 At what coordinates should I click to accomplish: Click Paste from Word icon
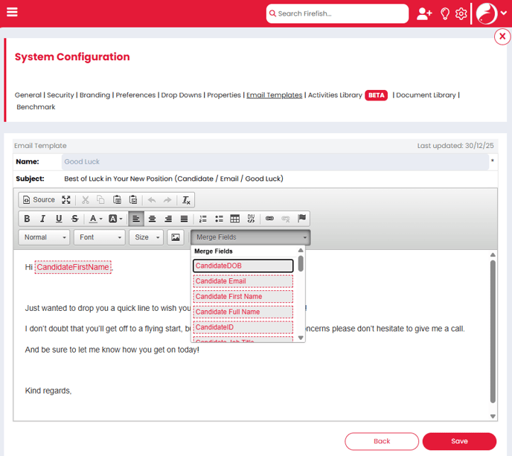click(133, 200)
